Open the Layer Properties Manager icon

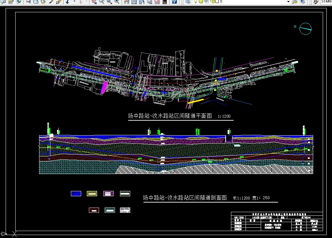188,2
